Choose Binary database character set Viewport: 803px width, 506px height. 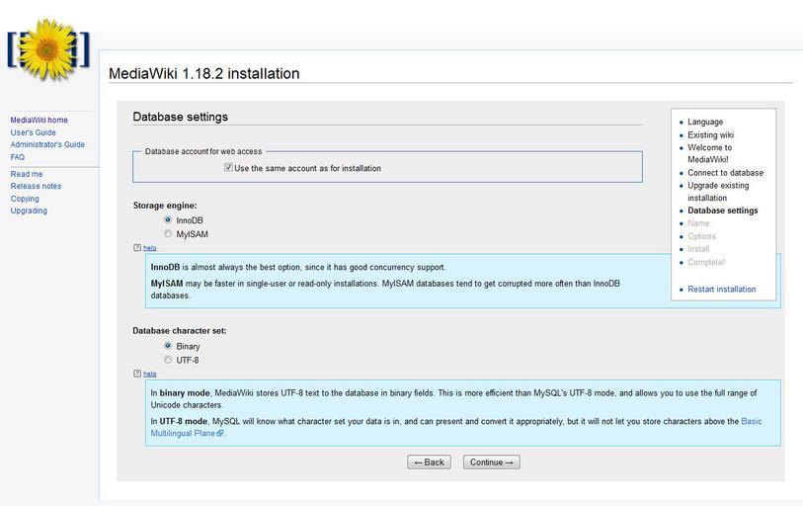coord(168,346)
